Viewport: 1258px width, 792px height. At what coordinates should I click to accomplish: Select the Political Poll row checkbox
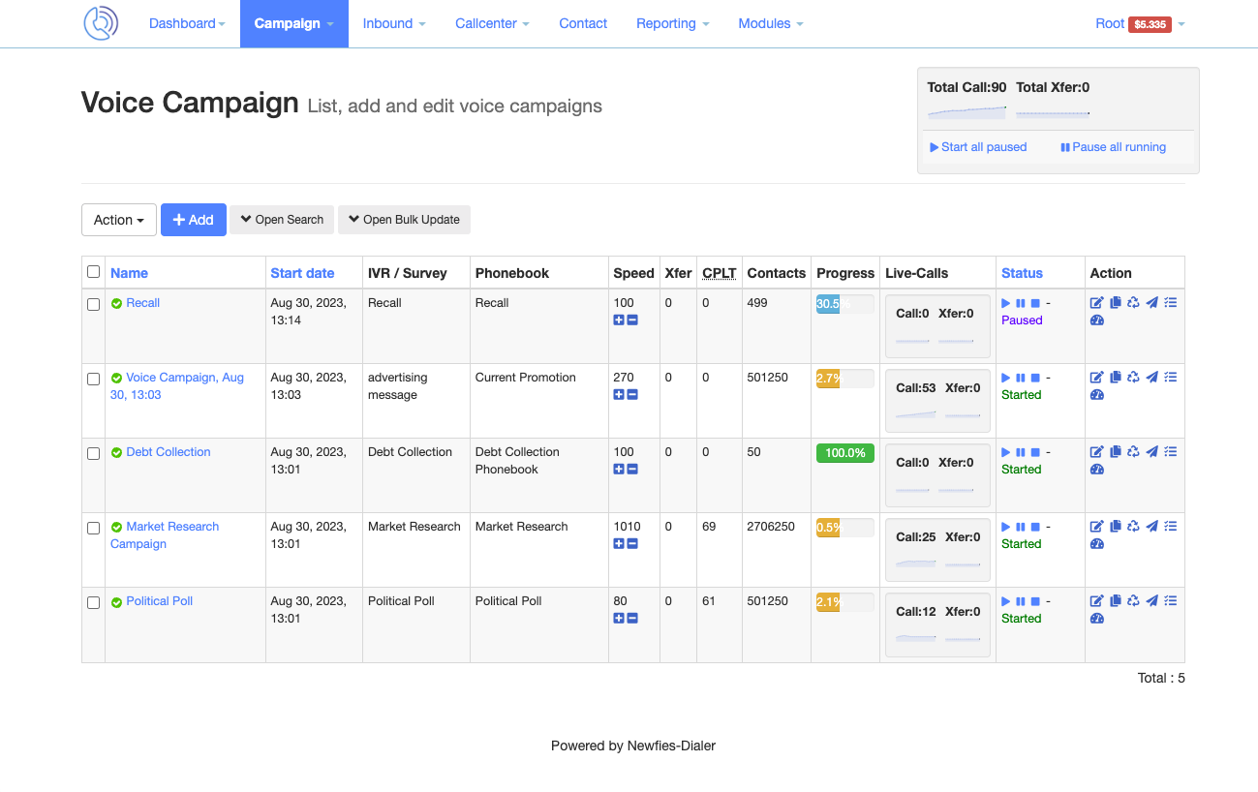click(x=94, y=602)
